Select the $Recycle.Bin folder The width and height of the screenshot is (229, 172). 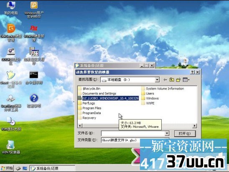89,89
